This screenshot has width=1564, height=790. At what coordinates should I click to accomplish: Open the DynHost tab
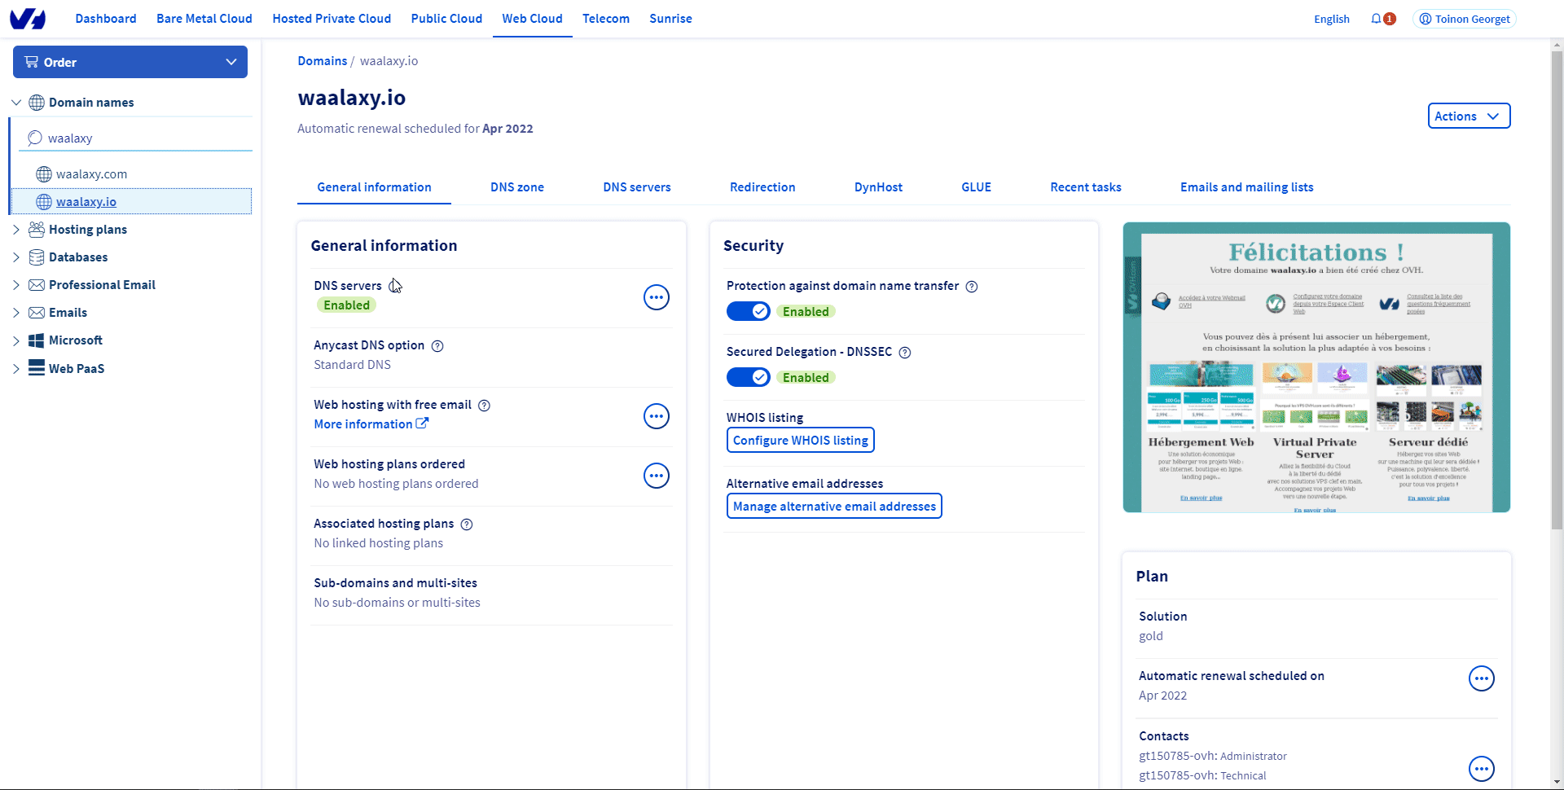(x=878, y=187)
